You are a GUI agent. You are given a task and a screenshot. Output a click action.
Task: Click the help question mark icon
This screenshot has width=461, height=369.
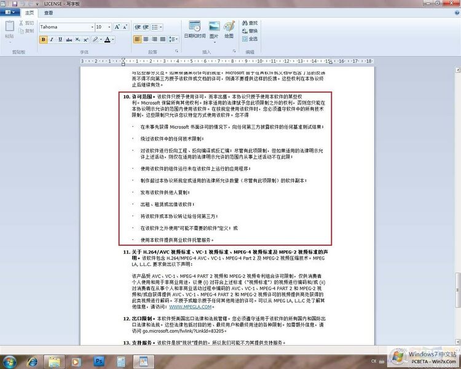(x=457, y=13)
